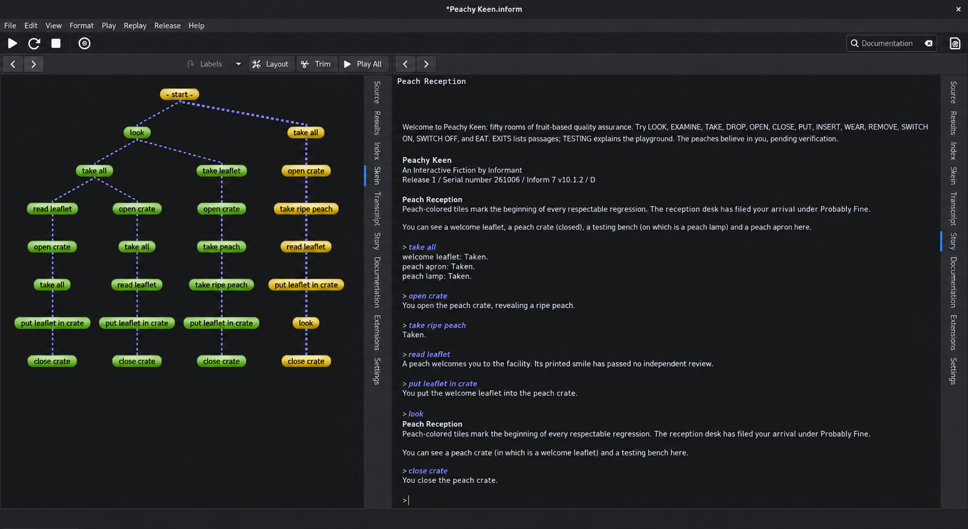Click the Layout button
This screenshot has height=529, width=968.
(271, 64)
